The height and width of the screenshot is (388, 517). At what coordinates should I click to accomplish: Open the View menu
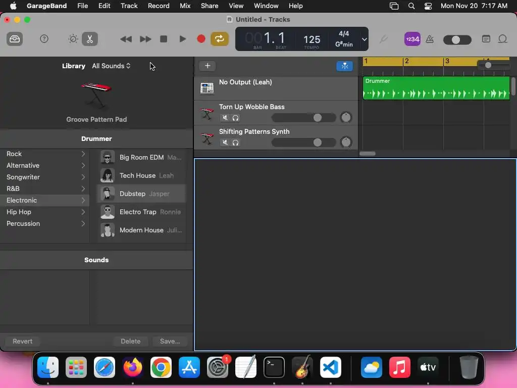click(x=236, y=6)
